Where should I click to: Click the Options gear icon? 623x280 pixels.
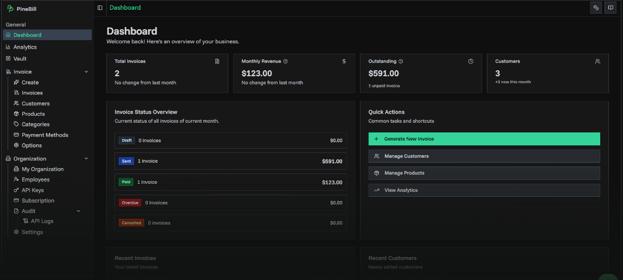point(16,145)
